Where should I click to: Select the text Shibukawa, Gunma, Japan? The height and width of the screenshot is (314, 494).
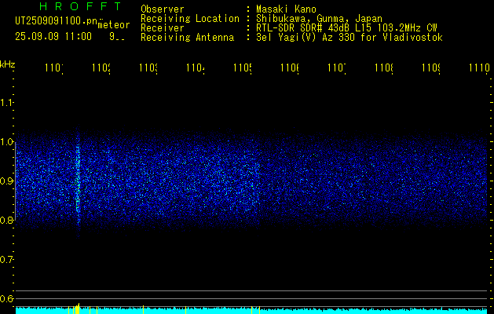(319, 19)
